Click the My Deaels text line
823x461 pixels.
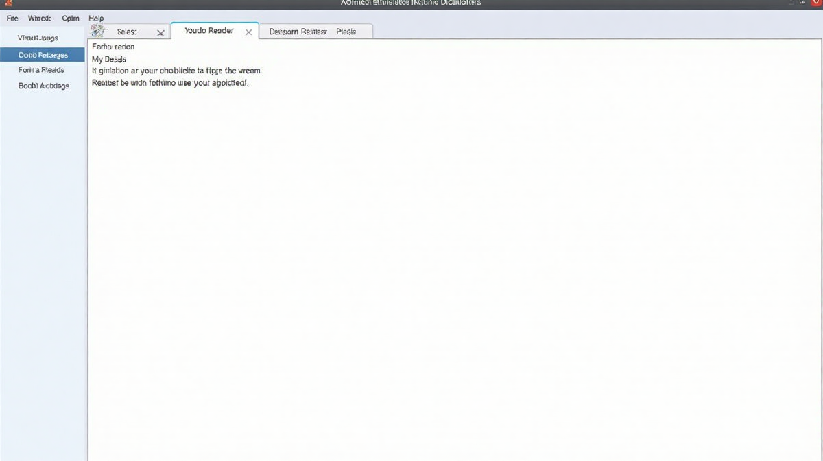click(x=109, y=59)
